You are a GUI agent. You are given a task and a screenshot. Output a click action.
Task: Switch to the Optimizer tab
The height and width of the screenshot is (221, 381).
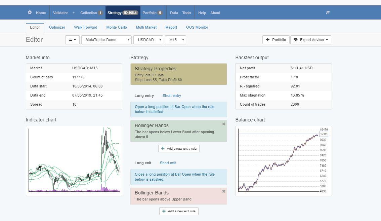point(57,27)
